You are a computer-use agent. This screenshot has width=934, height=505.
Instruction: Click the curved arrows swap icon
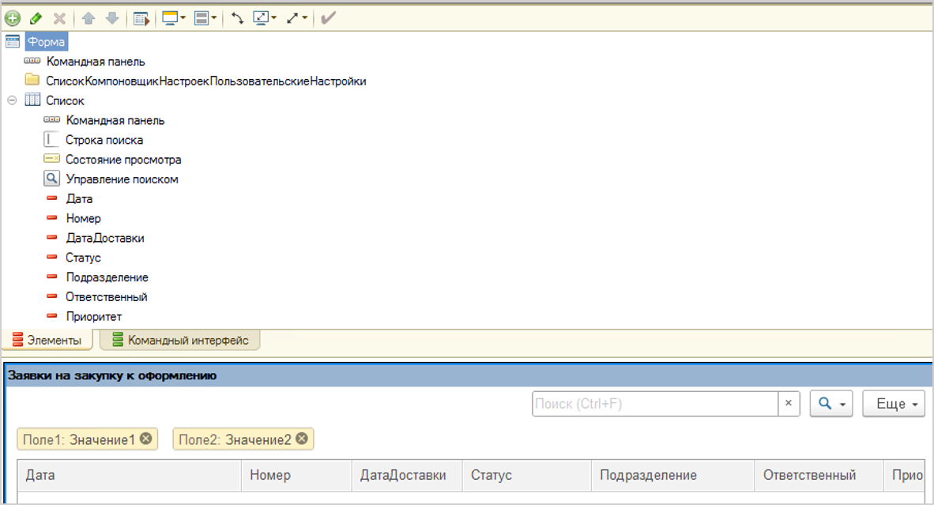pyautogui.click(x=237, y=17)
